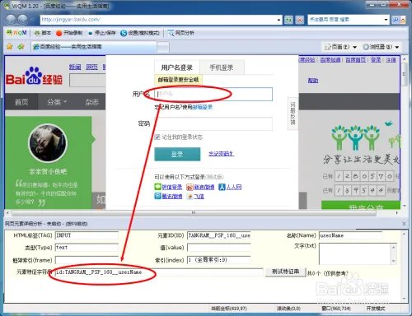Click the add-to-favorites star icon with plus
Screen dimensions: 412x316
coord(21,47)
